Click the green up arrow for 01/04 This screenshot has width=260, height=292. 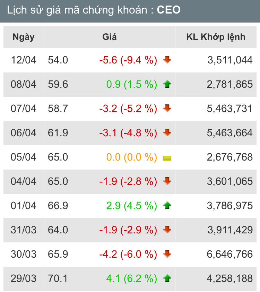point(167,206)
